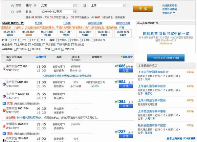Check the 大型机 aircraft filter
The height and width of the screenshot is (142, 197).
(x=57, y=40)
